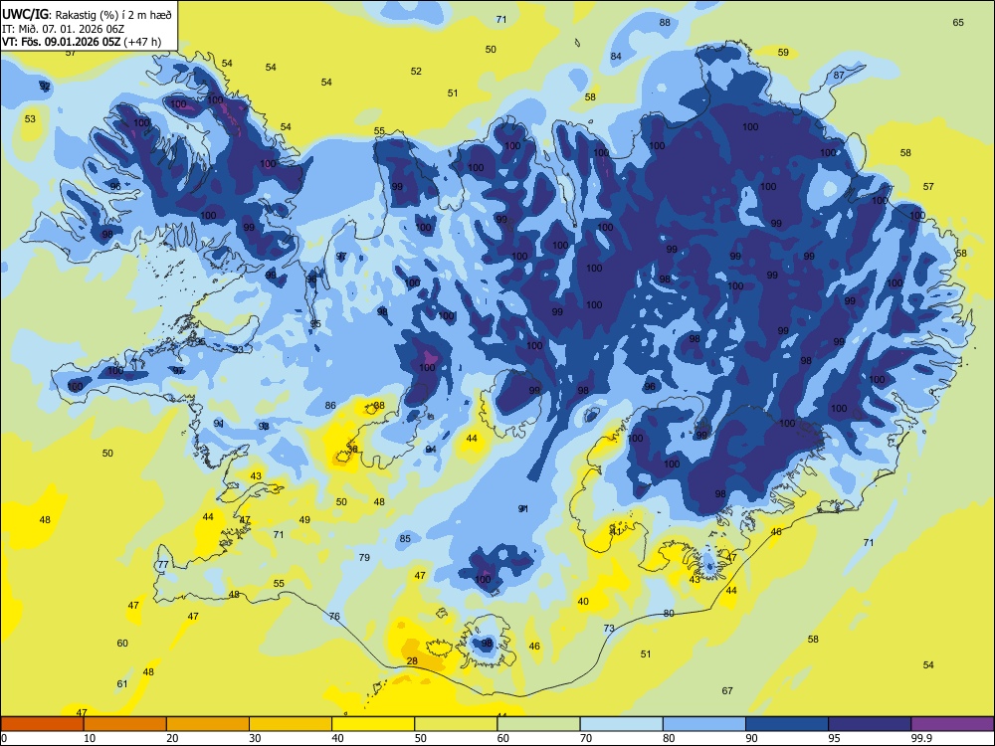Click the medium blue 90–95 legend swatch
The image size is (995, 746).
[786, 724]
